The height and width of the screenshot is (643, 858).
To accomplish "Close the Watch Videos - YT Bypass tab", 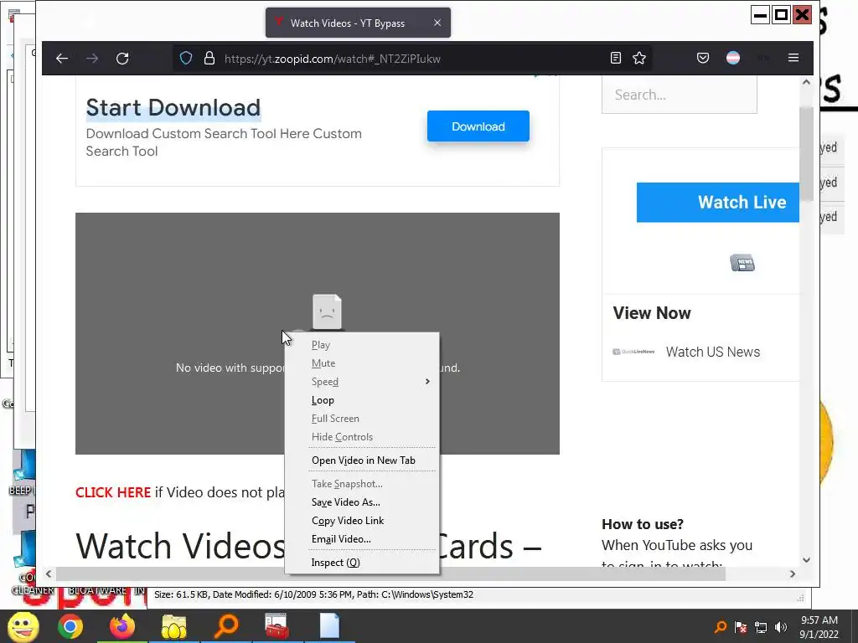I will coord(437,23).
